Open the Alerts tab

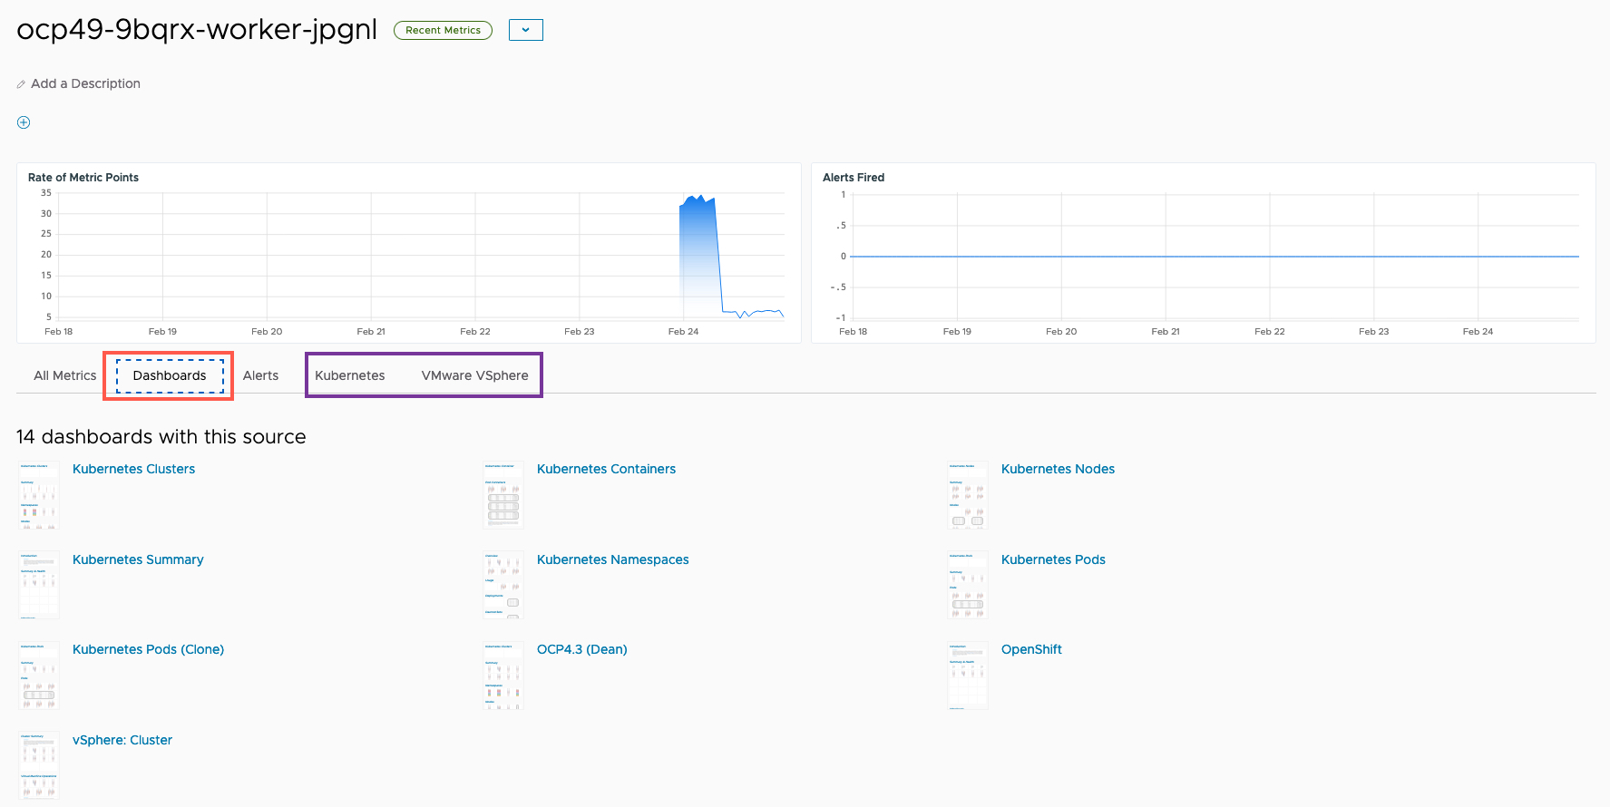tap(260, 375)
